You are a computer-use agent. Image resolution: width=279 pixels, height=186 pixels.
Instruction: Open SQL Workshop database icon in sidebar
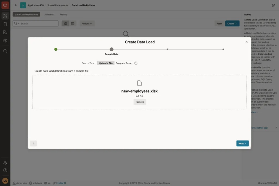5,24
